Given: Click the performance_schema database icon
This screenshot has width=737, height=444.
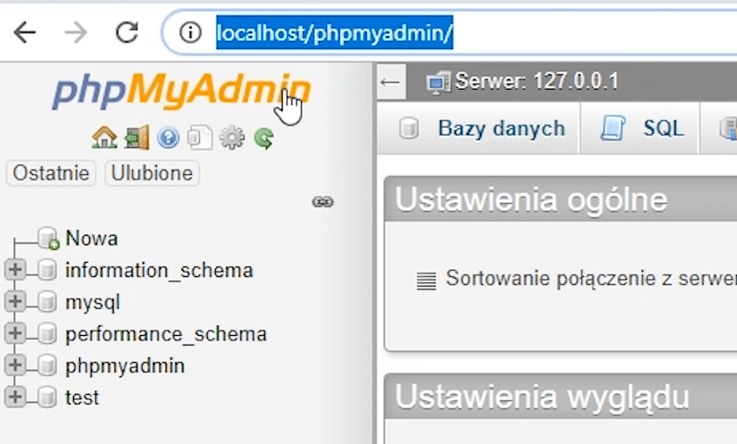Looking at the screenshot, I should click(47, 334).
